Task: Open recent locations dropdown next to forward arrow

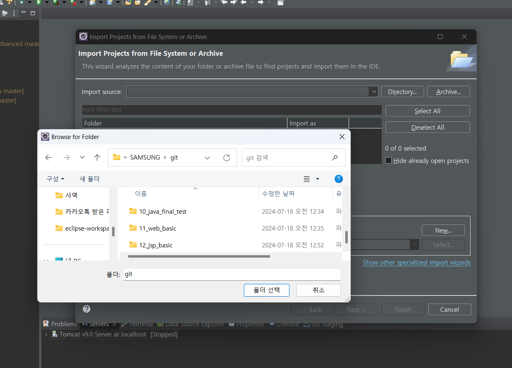Action: coord(82,158)
